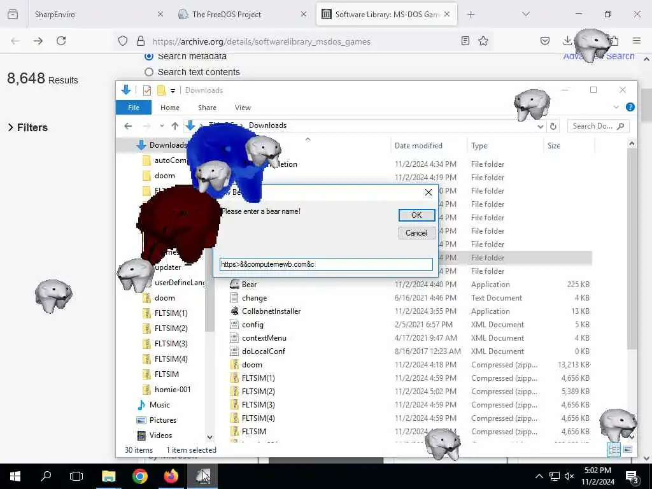Image resolution: width=652 pixels, height=489 pixels.
Task: Click Properties icon in quick access toolbar
Action: (x=147, y=90)
